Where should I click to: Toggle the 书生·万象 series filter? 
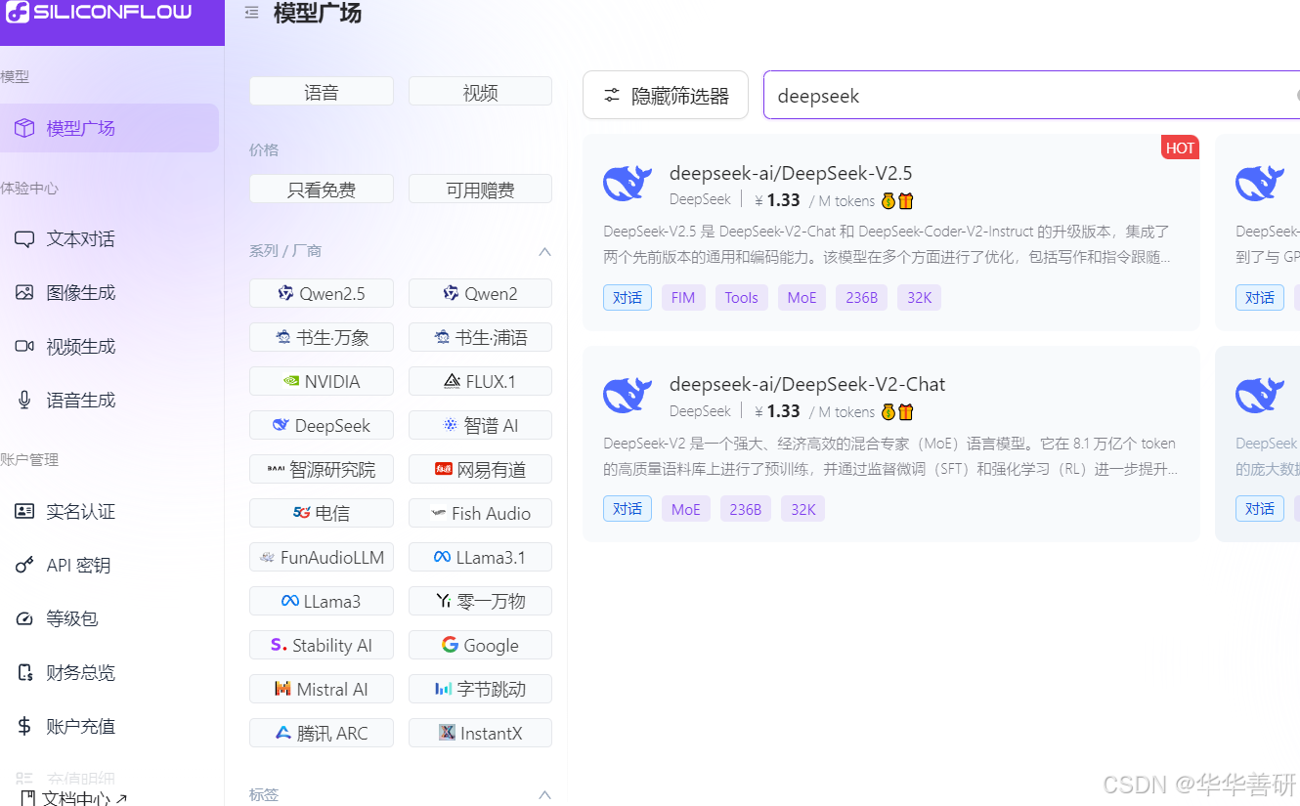(x=322, y=337)
